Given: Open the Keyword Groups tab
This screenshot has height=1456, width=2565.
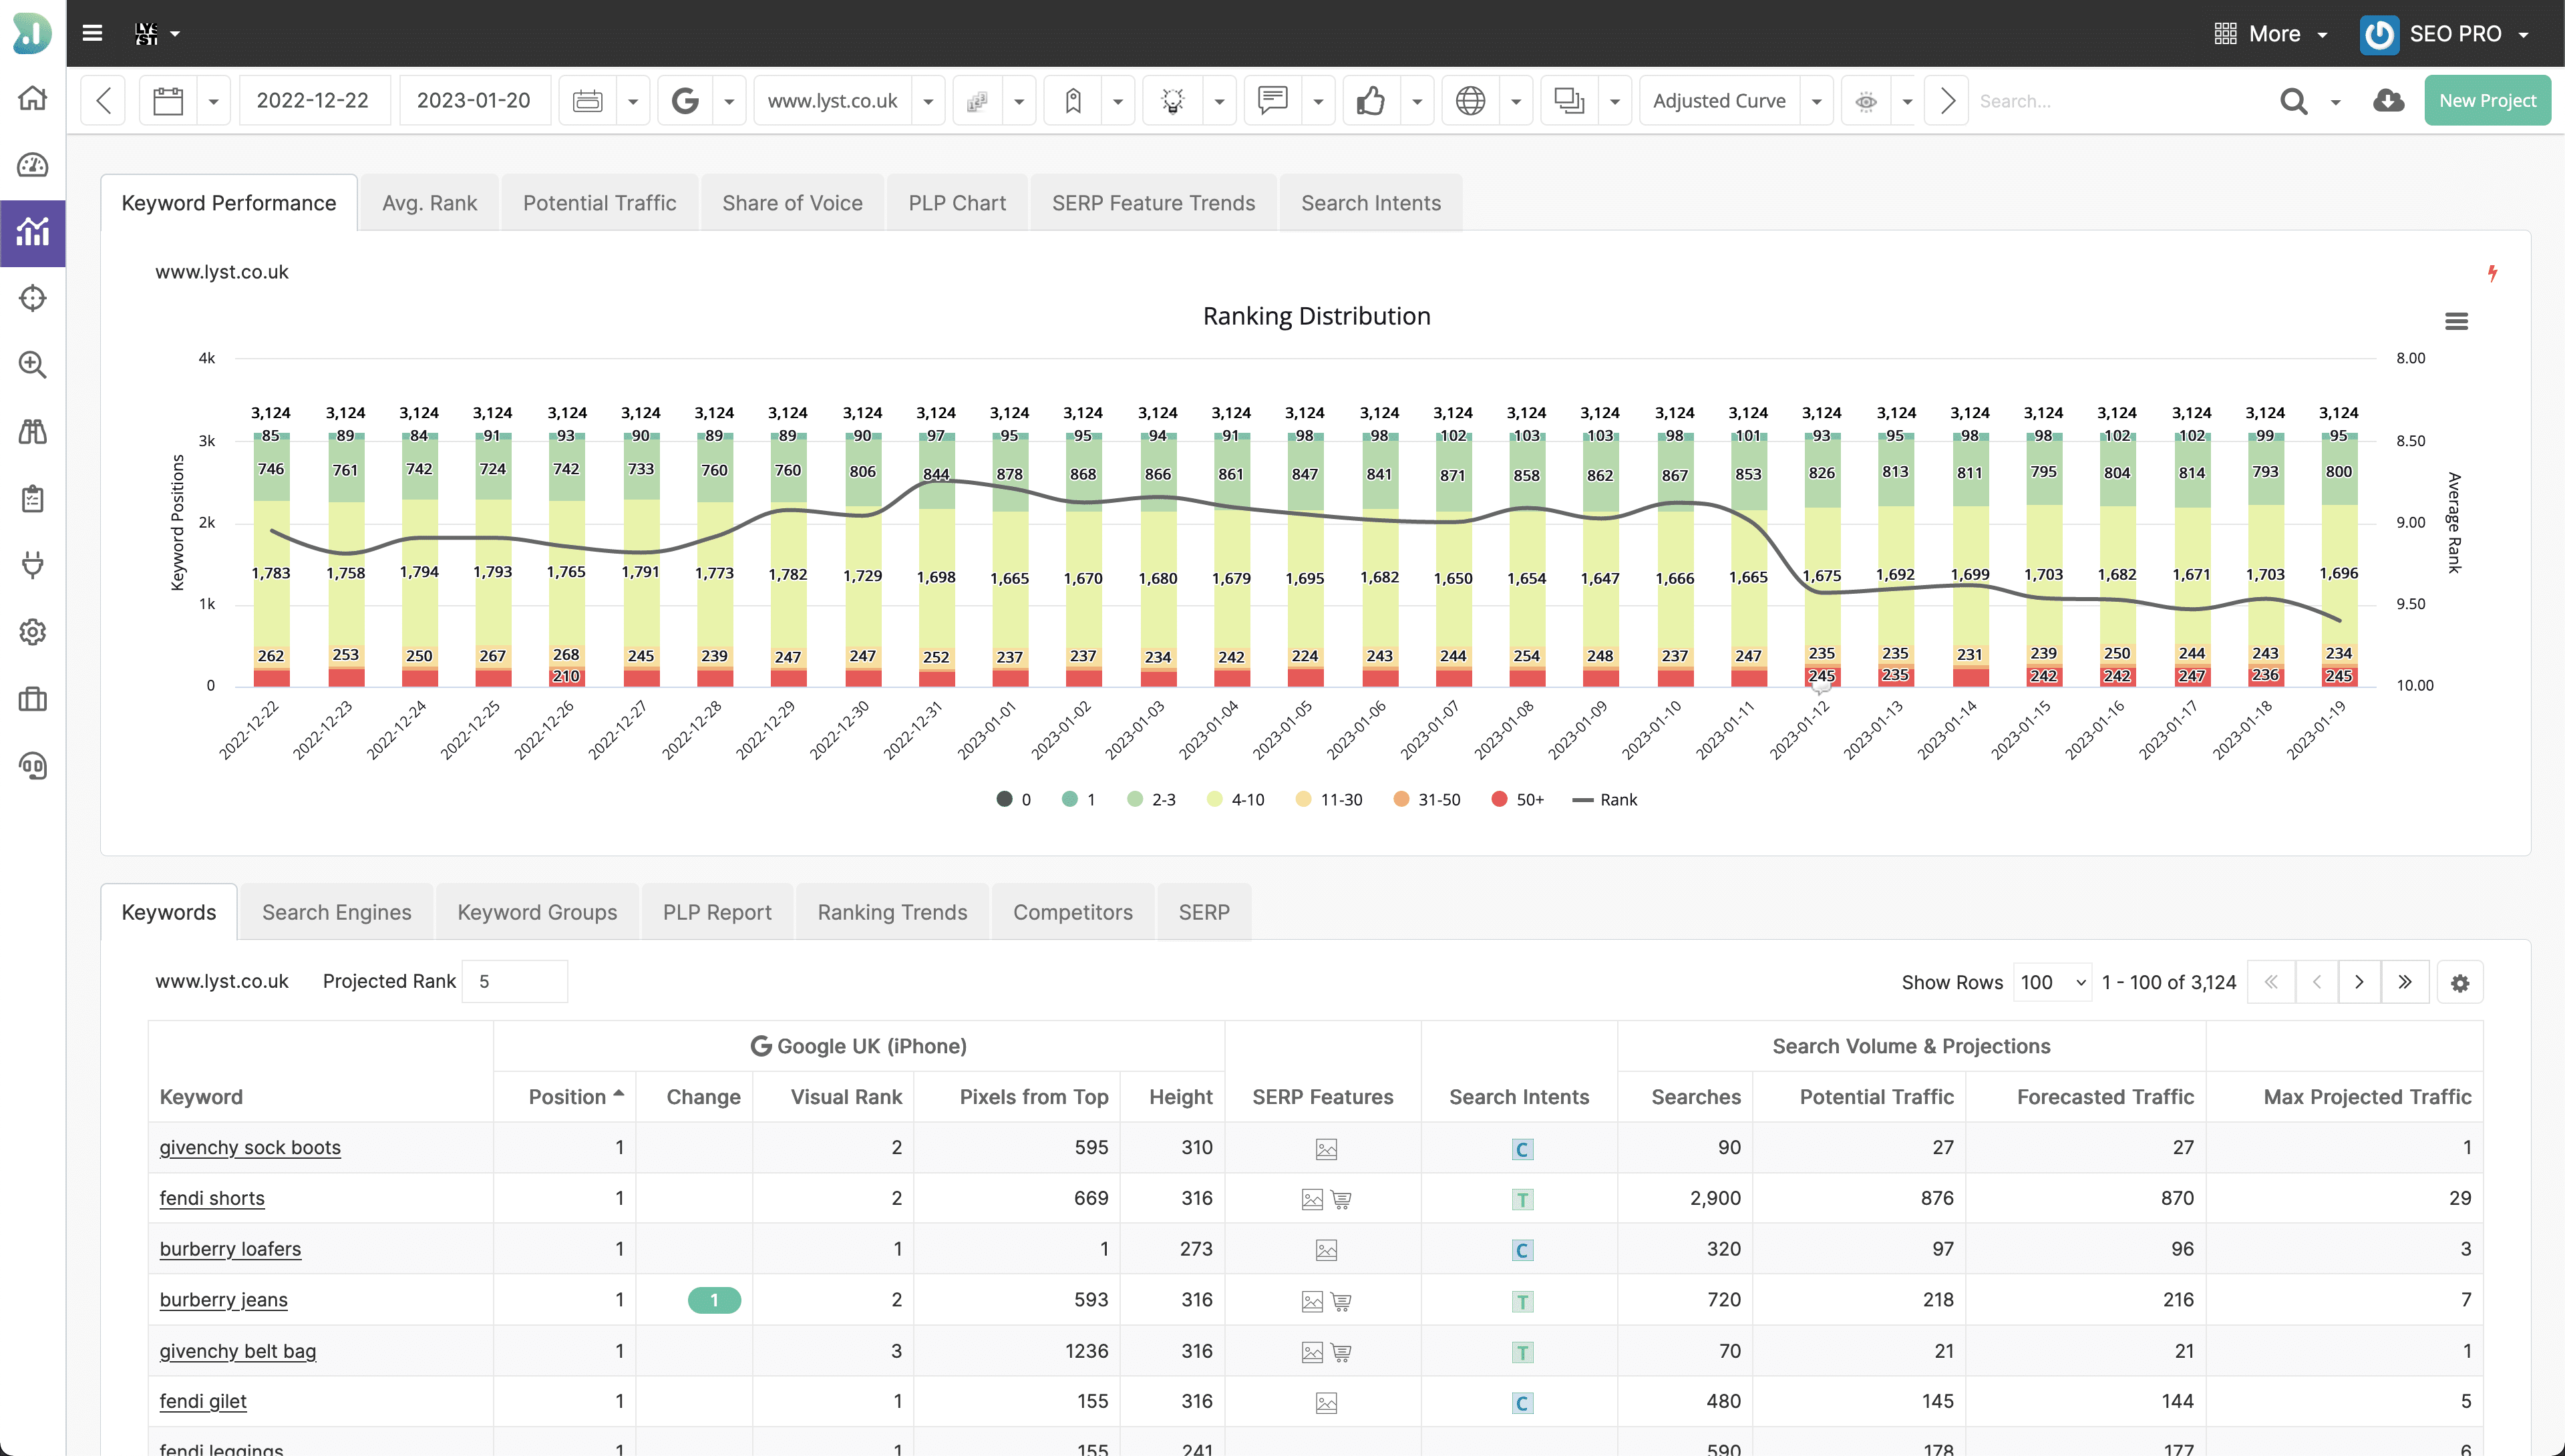Looking at the screenshot, I should coord(537,912).
